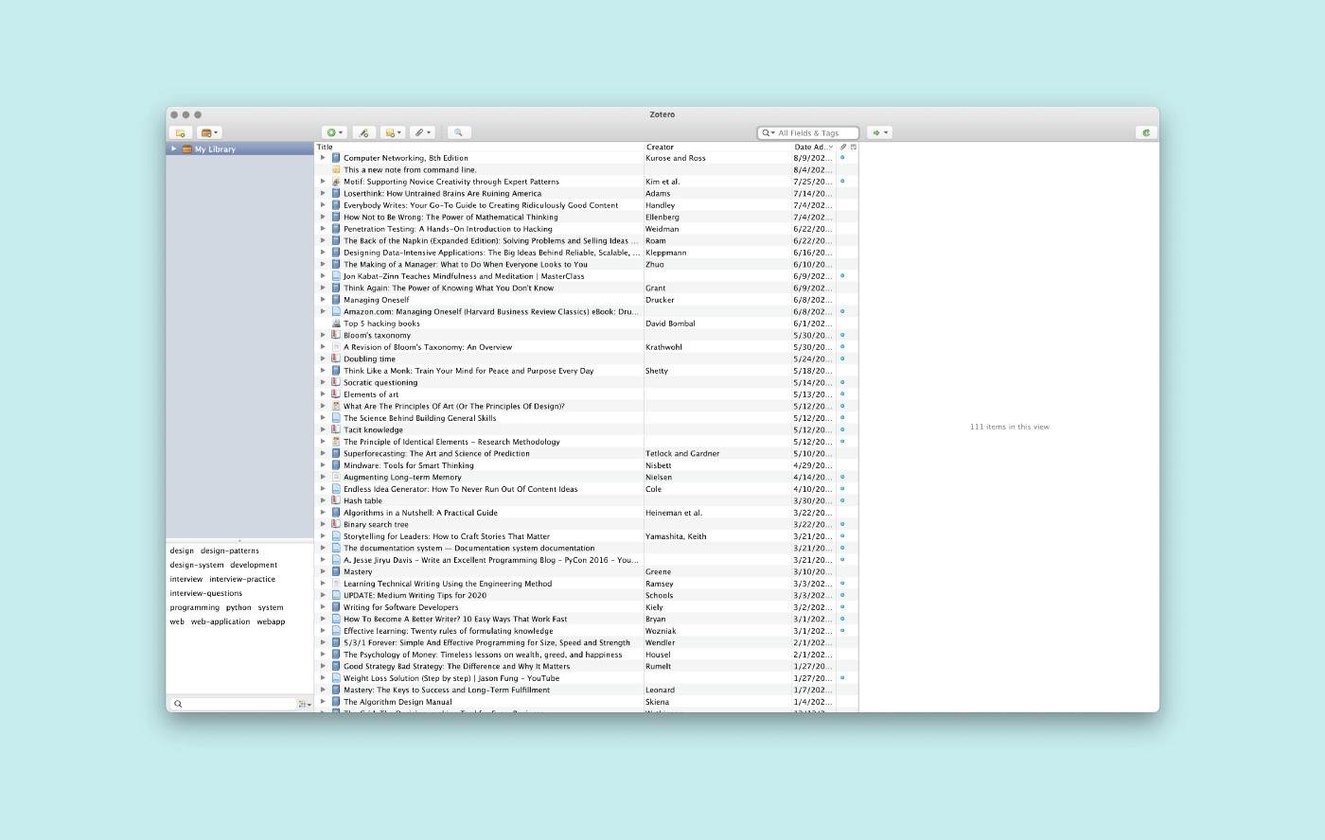Sort items by Creator column header
The image size is (1325, 840).
716,147
